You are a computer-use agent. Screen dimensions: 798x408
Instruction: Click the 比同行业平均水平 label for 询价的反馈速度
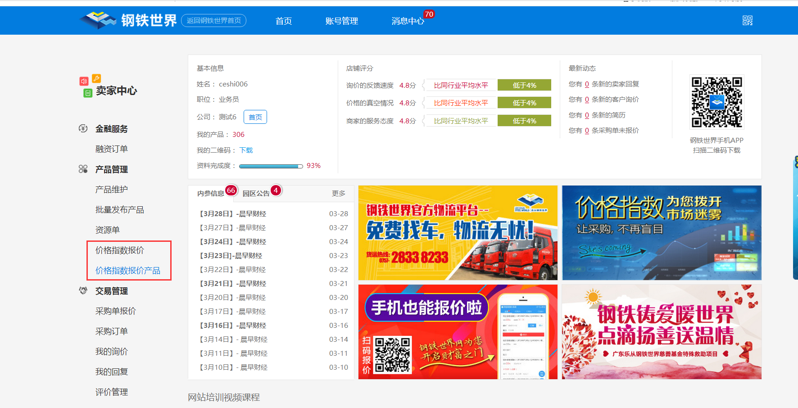(x=461, y=85)
